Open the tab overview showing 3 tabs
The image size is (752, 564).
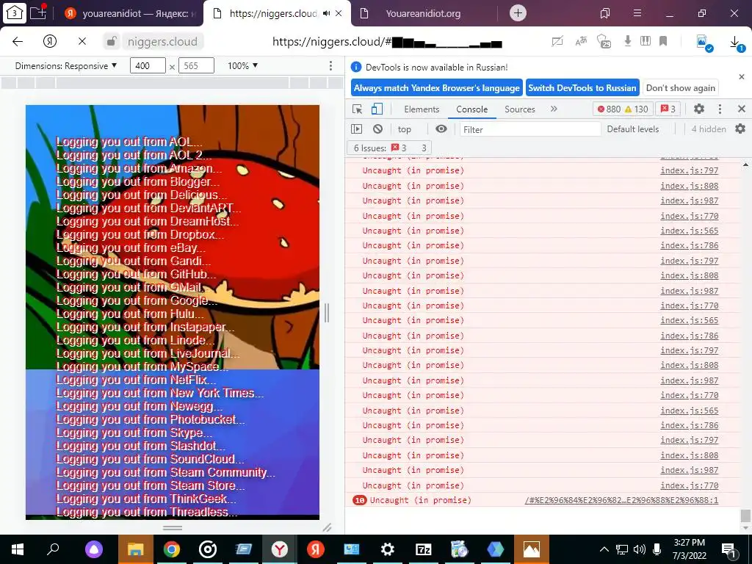(15, 13)
